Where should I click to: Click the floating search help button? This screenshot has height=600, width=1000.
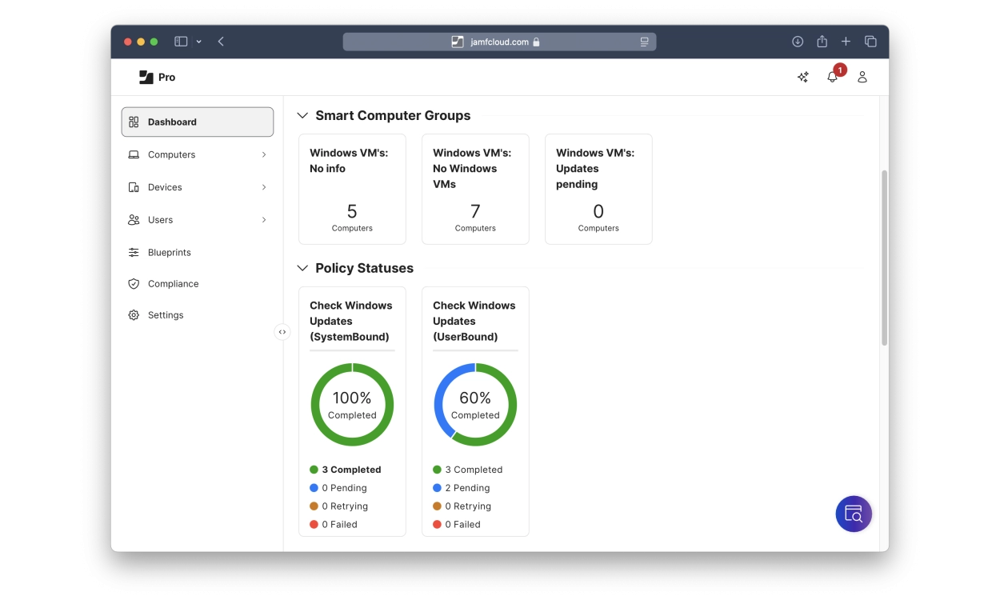tap(853, 514)
